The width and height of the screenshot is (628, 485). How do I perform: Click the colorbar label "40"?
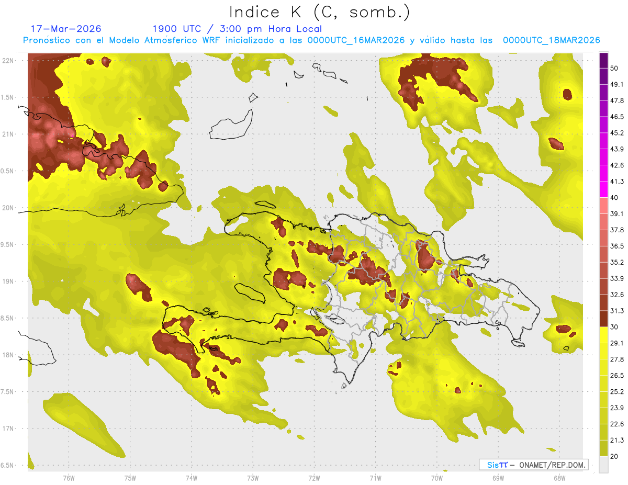(614, 198)
